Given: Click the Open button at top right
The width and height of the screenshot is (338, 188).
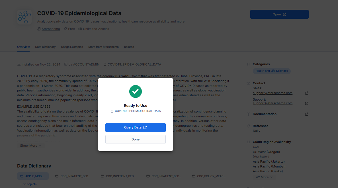Looking at the screenshot, I should [279, 14].
